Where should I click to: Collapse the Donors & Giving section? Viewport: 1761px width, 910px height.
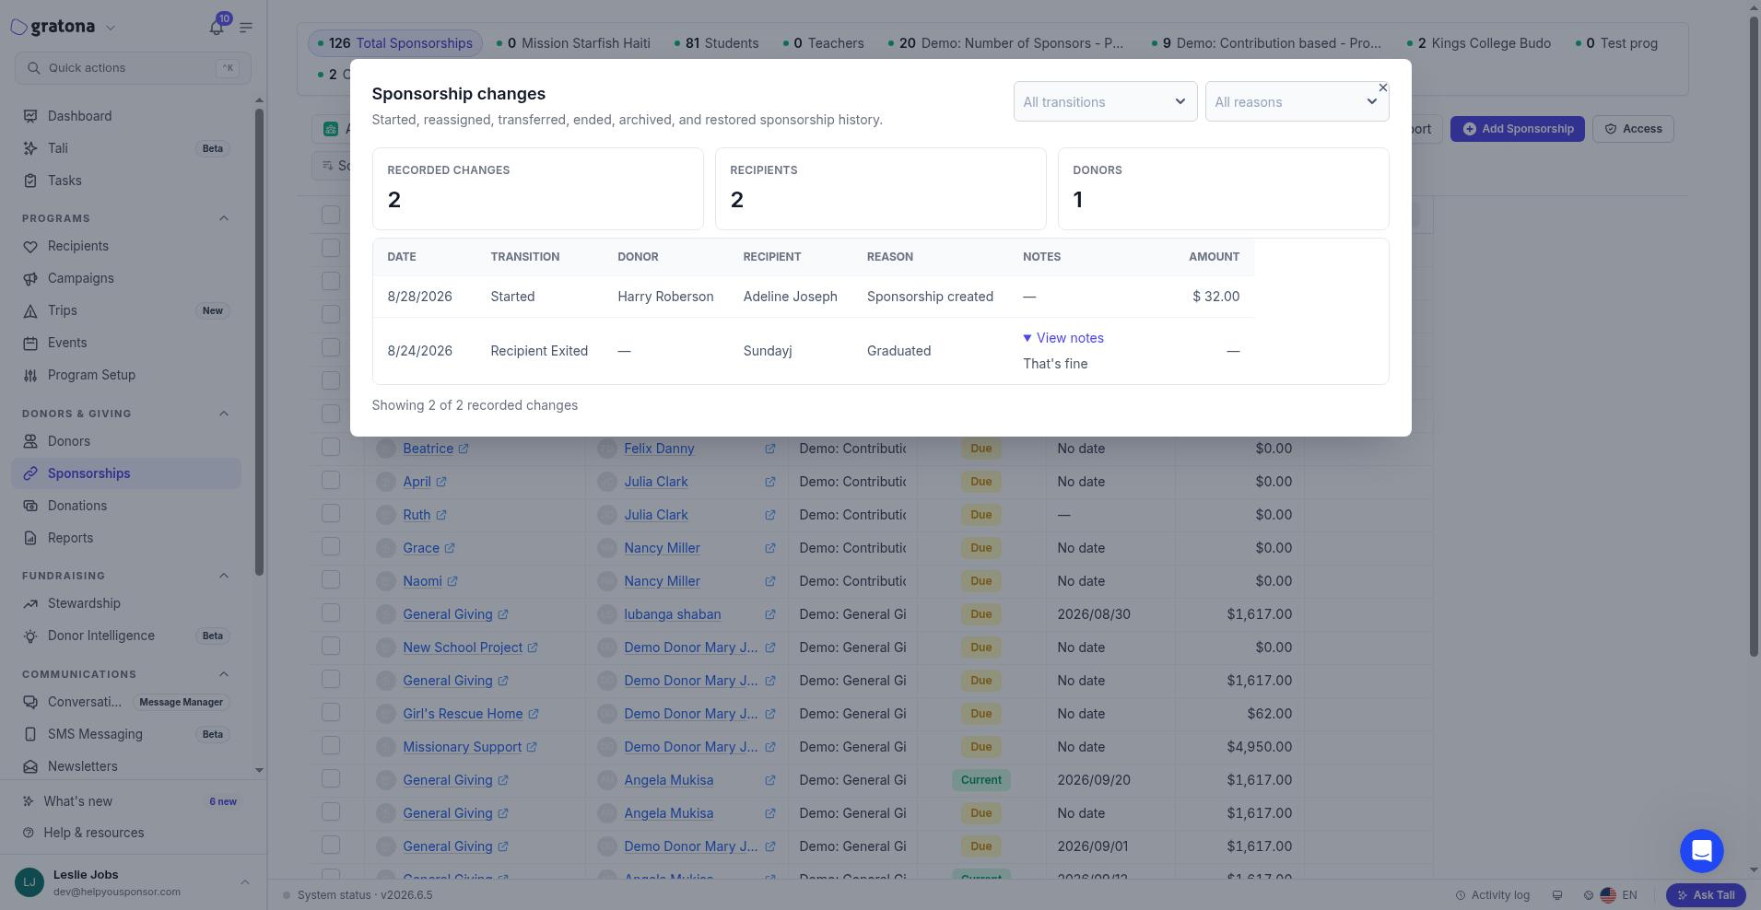[x=223, y=414]
